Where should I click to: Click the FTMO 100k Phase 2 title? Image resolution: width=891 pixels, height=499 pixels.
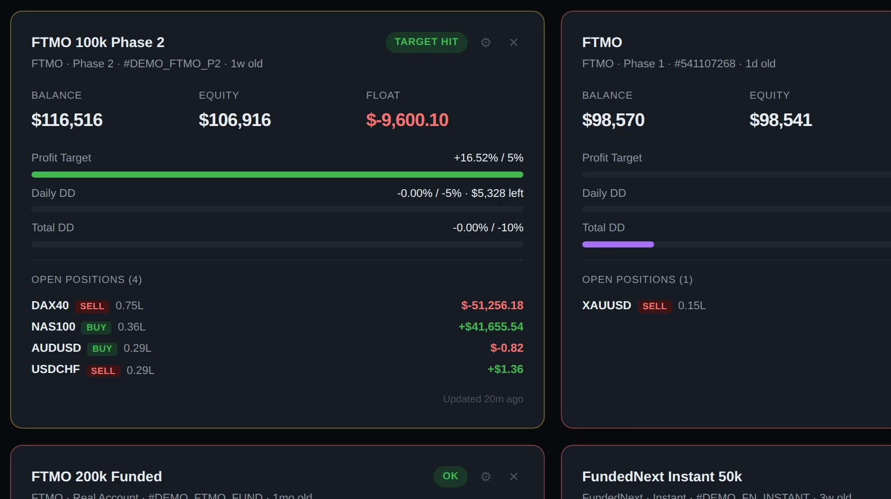(98, 43)
